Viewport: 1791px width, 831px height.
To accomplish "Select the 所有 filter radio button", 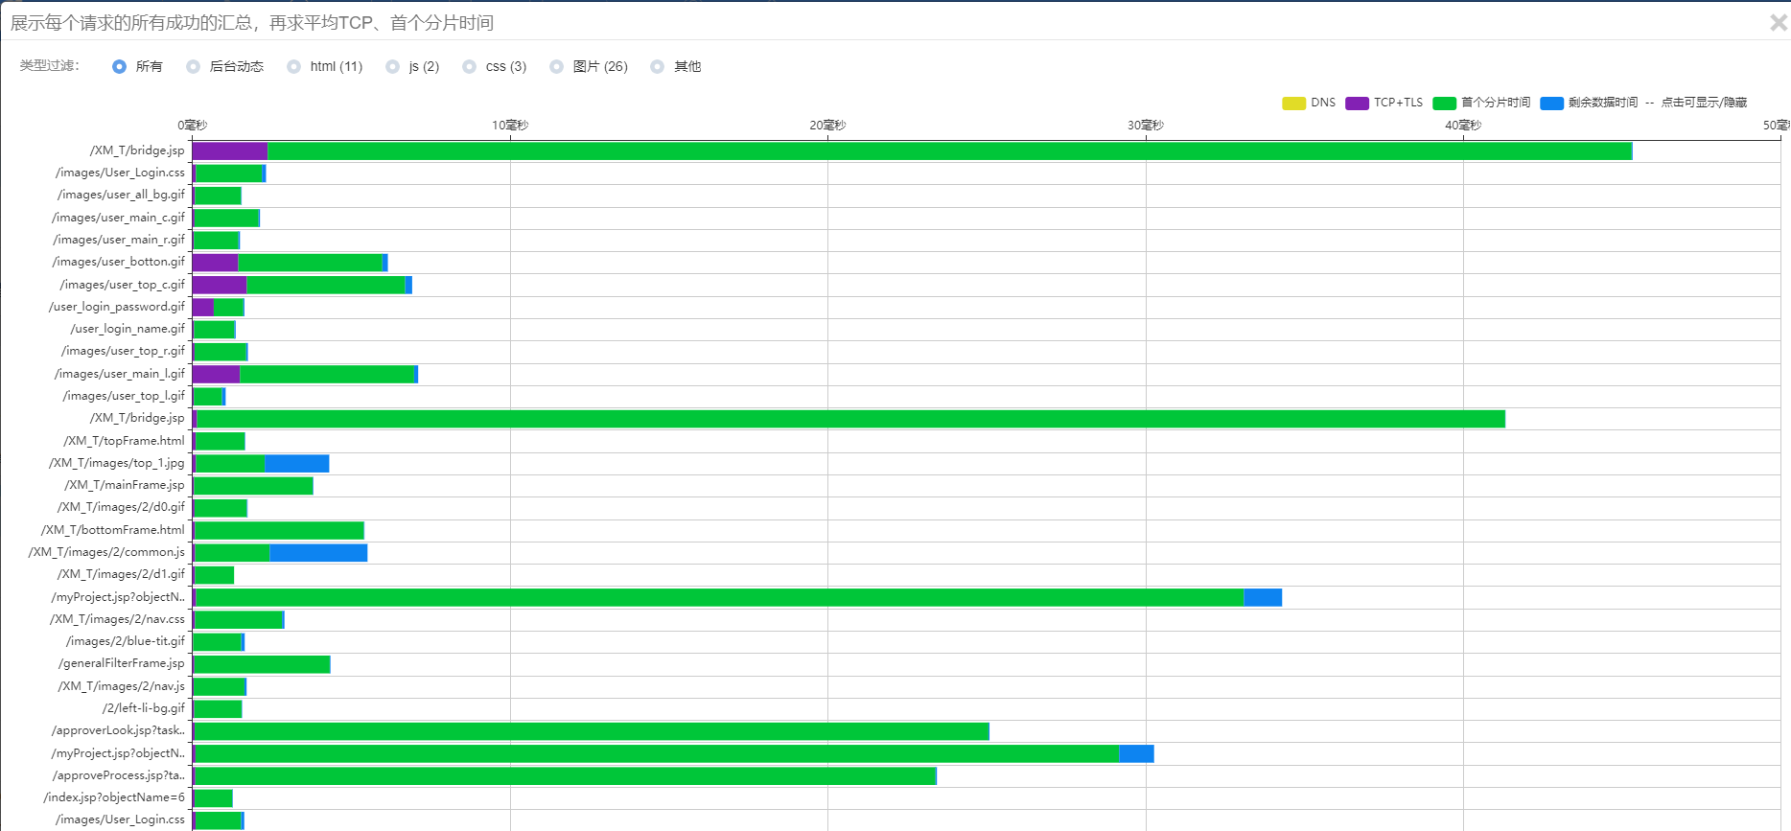I will point(120,66).
